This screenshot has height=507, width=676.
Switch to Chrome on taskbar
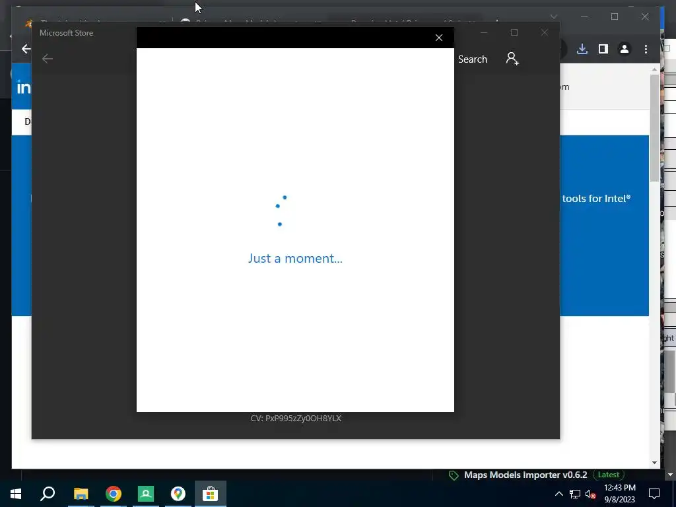[114, 494]
